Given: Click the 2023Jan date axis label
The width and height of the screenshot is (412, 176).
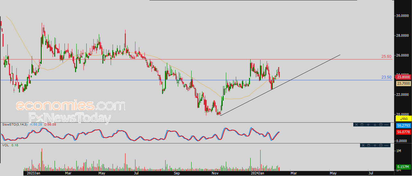Looking at the screenshot, I should click(x=33, y=173).
